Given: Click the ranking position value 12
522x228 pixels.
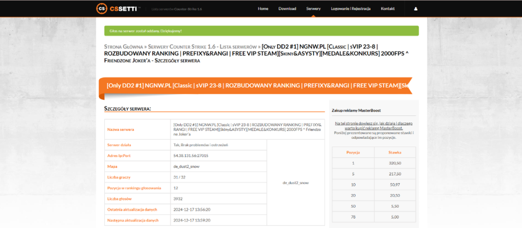Looking at the screenshot, I should (x=175, y=188).
